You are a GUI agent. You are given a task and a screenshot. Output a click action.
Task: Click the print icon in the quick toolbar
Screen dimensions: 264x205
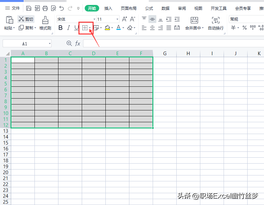(45, 8)
